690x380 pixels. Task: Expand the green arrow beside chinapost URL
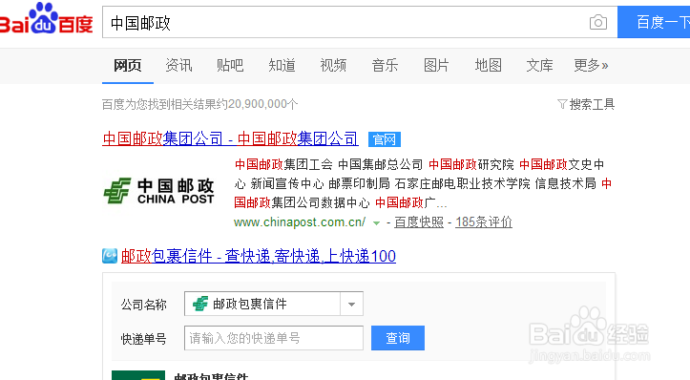click(376, 222)
